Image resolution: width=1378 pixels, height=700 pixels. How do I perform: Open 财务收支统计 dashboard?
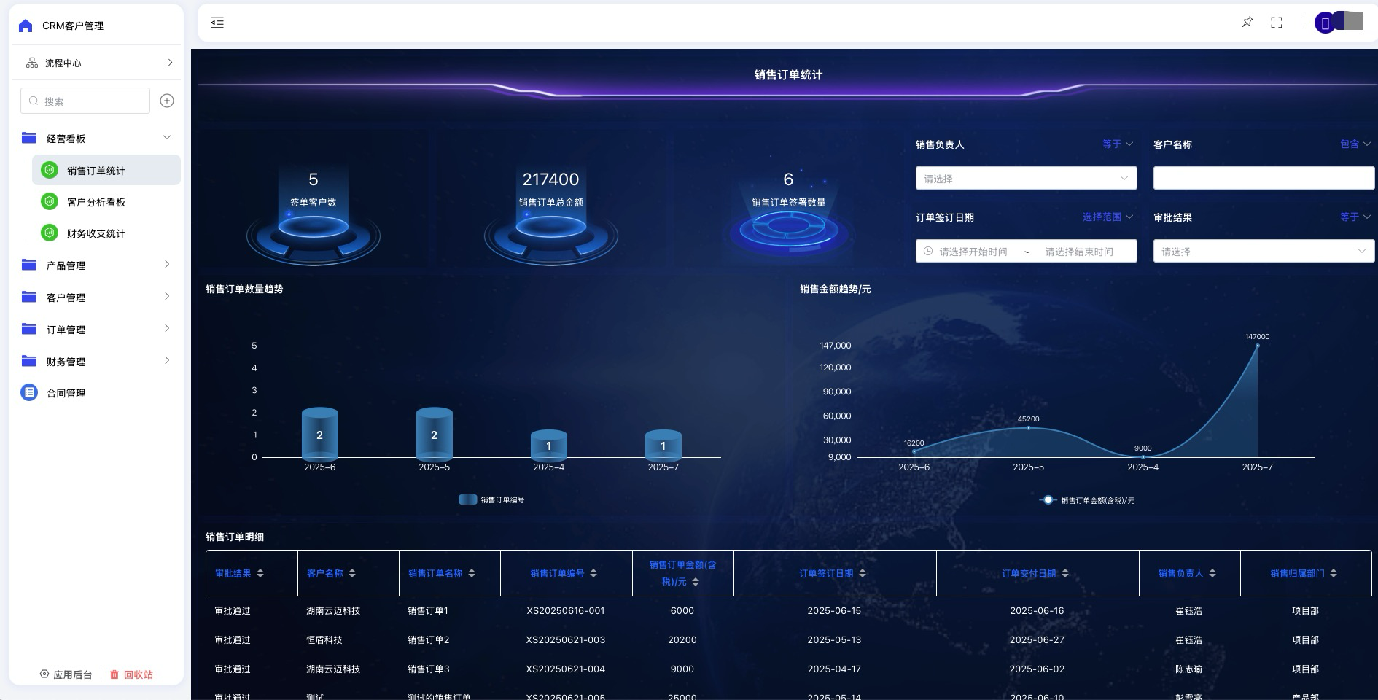click(x=106, y=233)
